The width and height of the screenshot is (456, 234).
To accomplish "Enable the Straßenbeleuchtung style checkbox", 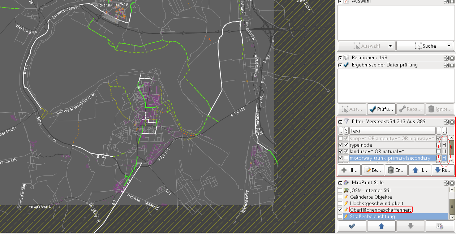I will 340,216.
